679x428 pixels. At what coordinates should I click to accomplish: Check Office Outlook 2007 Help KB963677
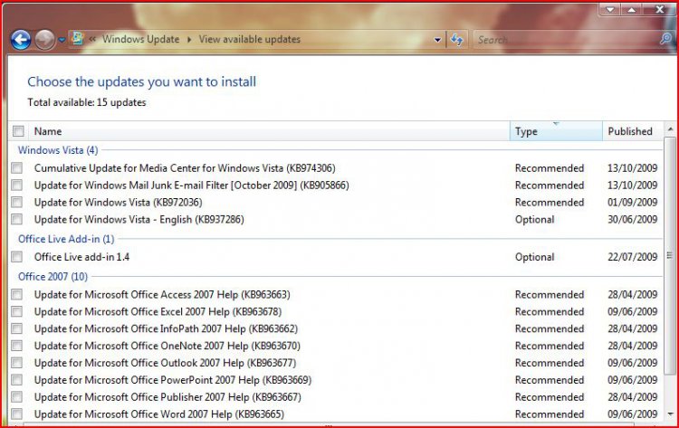coord(17,363)
